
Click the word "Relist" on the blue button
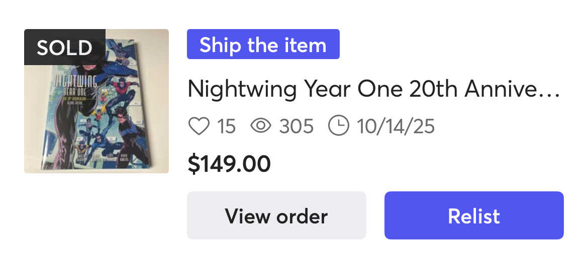473,216
